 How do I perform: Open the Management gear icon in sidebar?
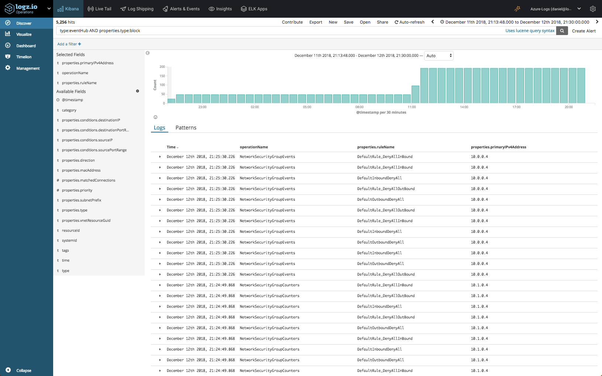coord(7,68)
